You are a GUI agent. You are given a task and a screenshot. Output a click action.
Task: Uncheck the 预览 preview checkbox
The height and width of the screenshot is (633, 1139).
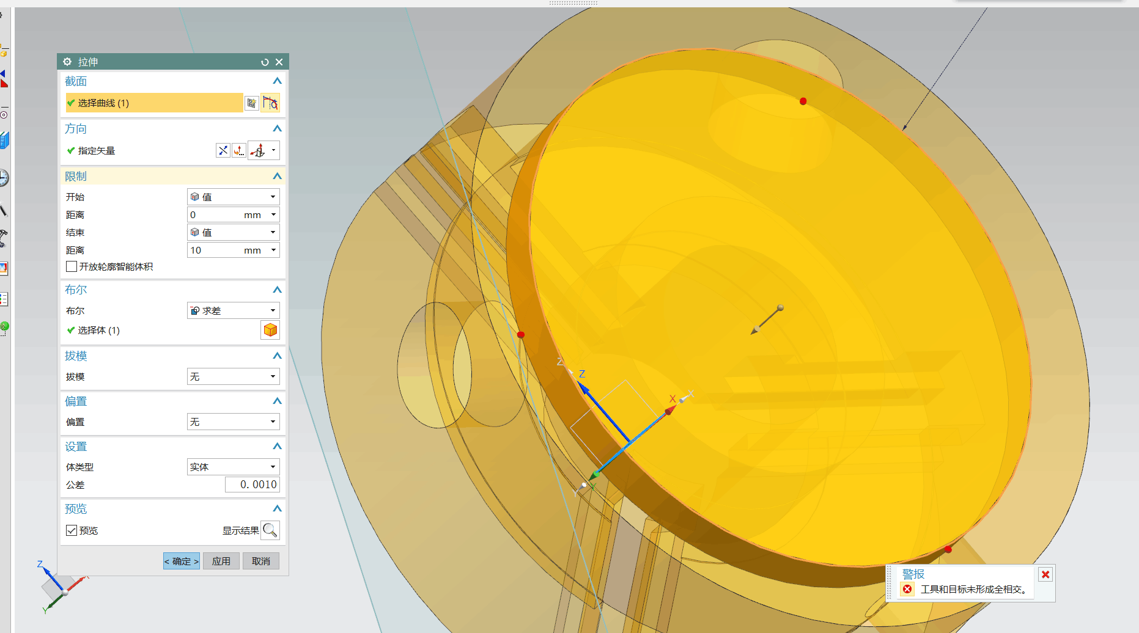[72, 530]
